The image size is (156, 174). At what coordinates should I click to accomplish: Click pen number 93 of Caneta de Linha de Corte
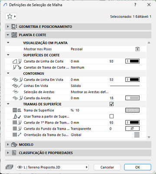(111, 61)
